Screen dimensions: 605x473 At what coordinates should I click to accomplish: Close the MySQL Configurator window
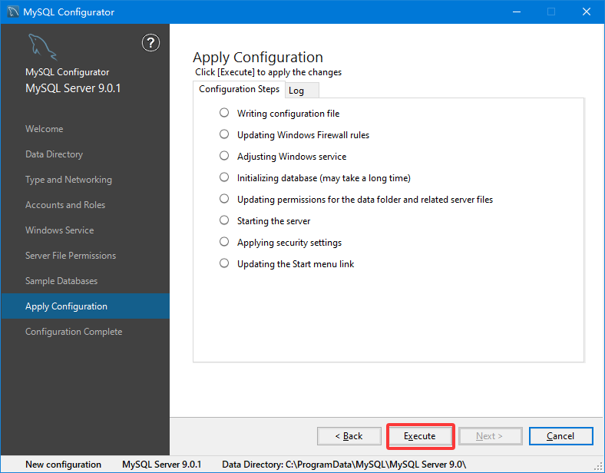point(587,12)
